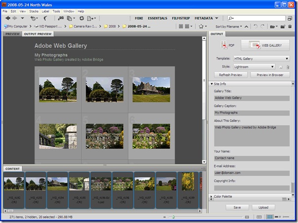298x223 pixels.
Task: Click the Preview in Browser button
Action: [270, 75]
